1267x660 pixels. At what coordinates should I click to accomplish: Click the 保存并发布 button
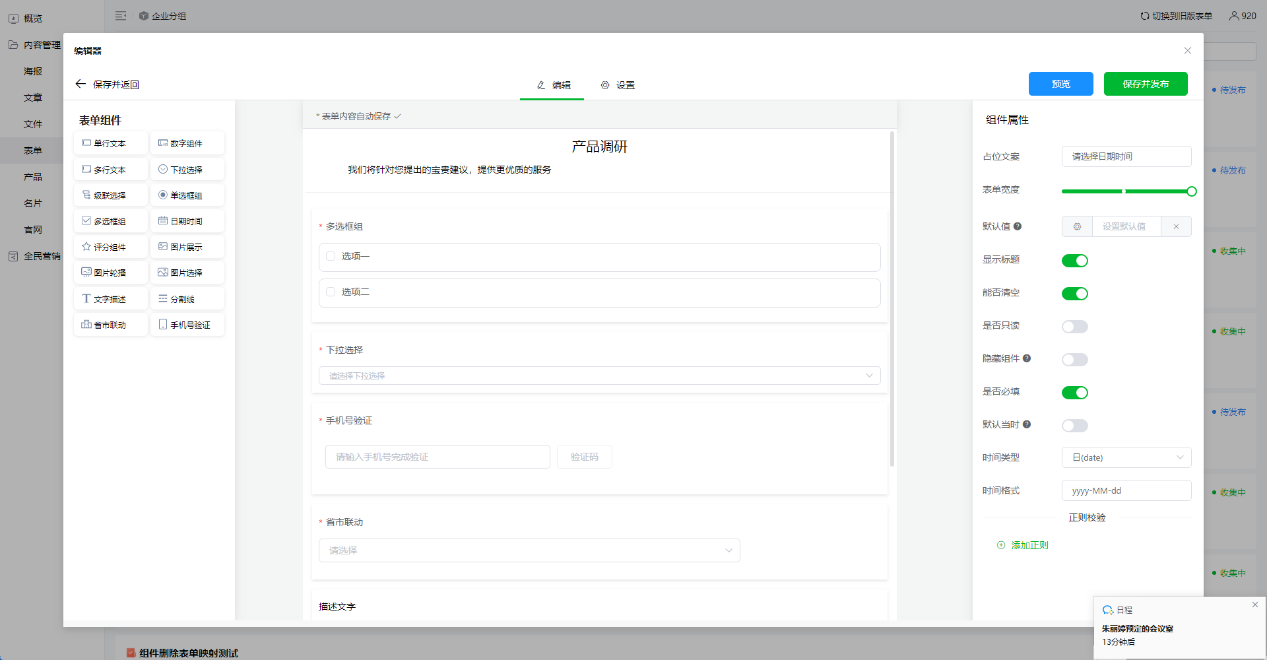tap(1145, 84)
